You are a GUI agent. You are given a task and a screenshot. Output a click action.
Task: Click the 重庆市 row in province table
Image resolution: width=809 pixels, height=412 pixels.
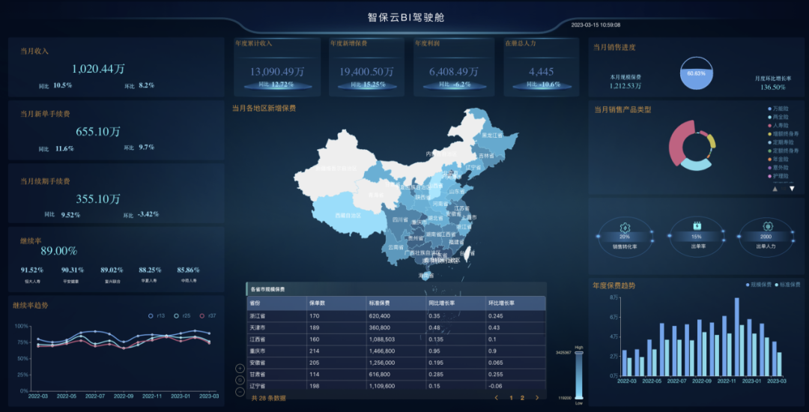pyautogui.click(x=396, y=351)
